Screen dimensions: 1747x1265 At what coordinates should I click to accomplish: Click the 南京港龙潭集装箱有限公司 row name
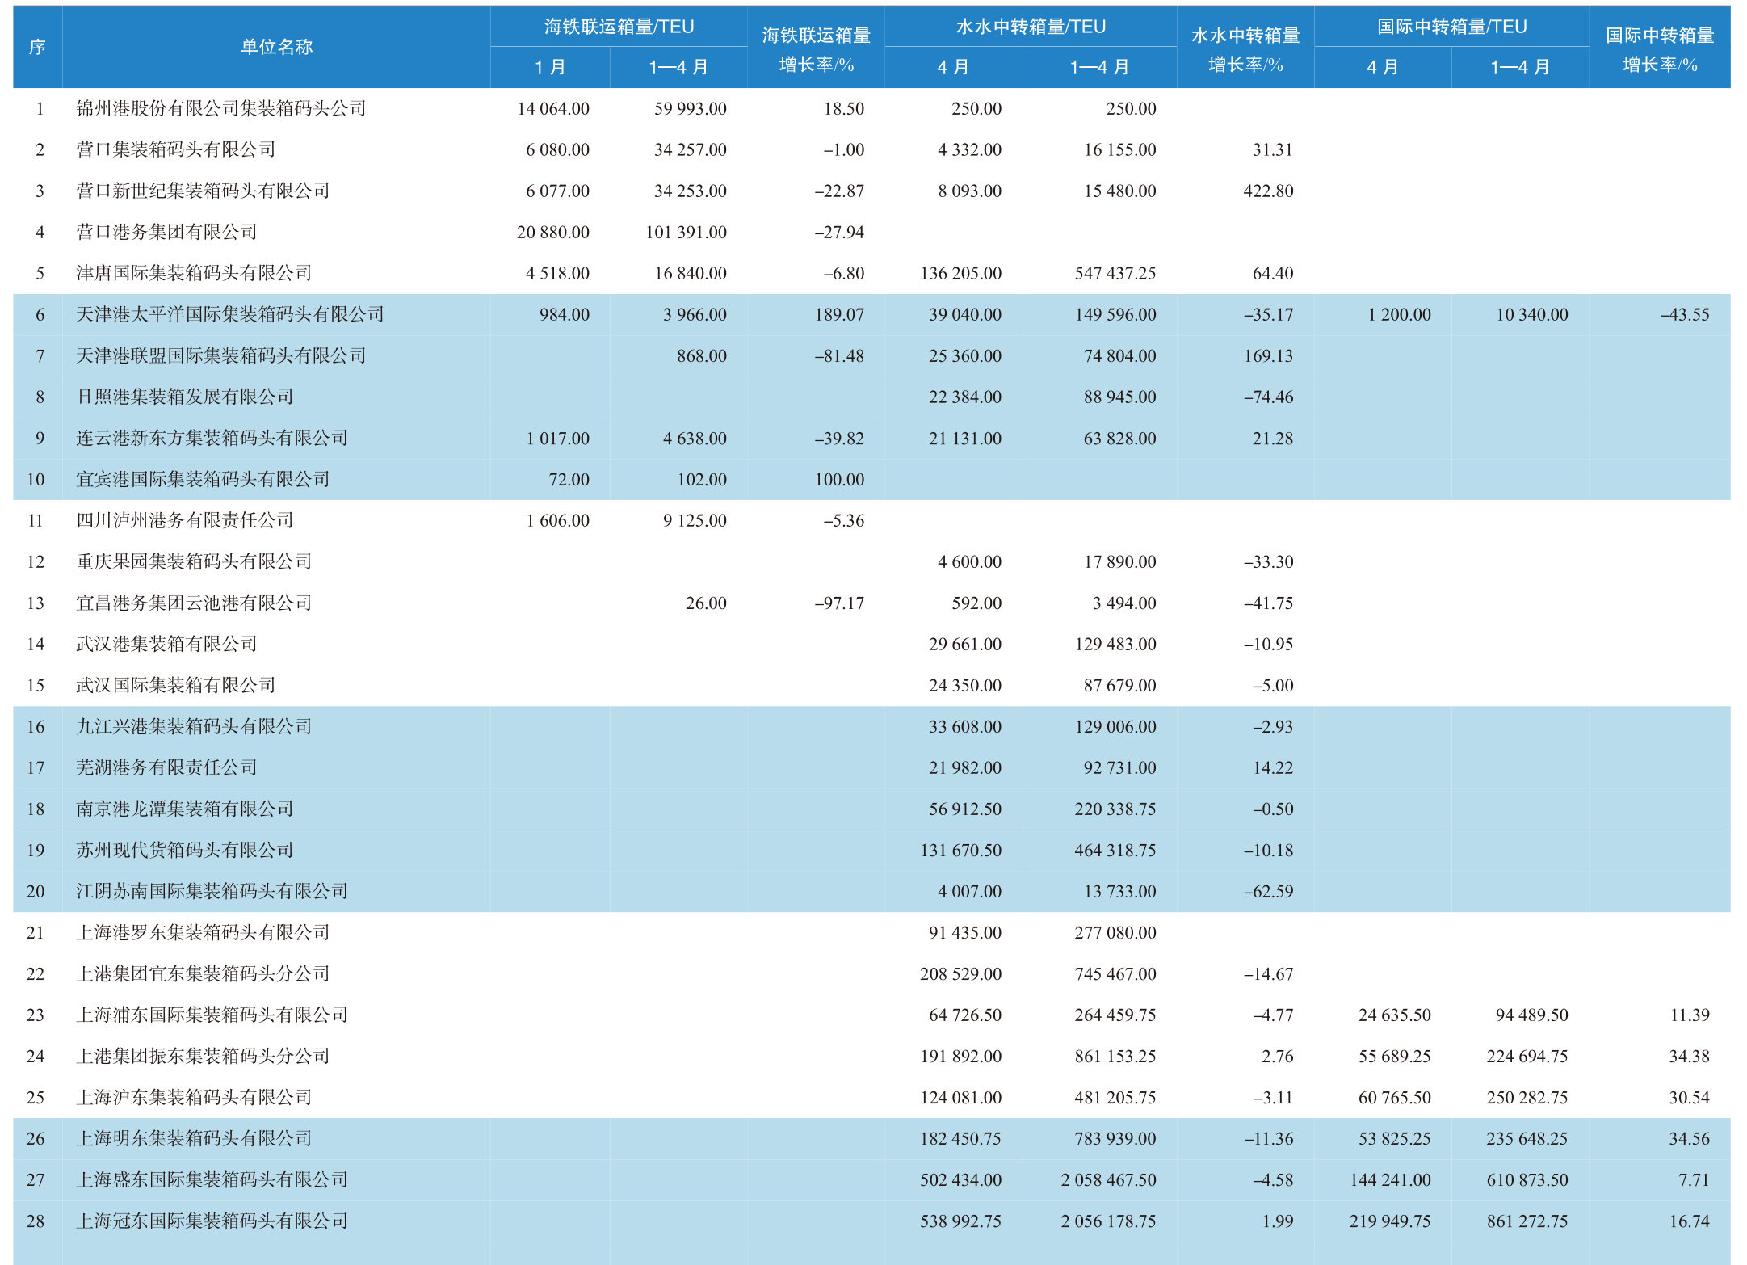point(184,809)
